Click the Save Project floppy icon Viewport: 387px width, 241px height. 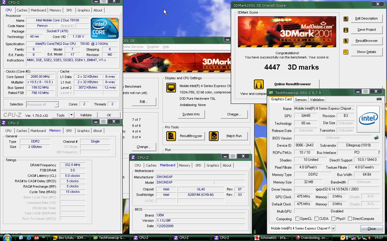click(346, 30)
